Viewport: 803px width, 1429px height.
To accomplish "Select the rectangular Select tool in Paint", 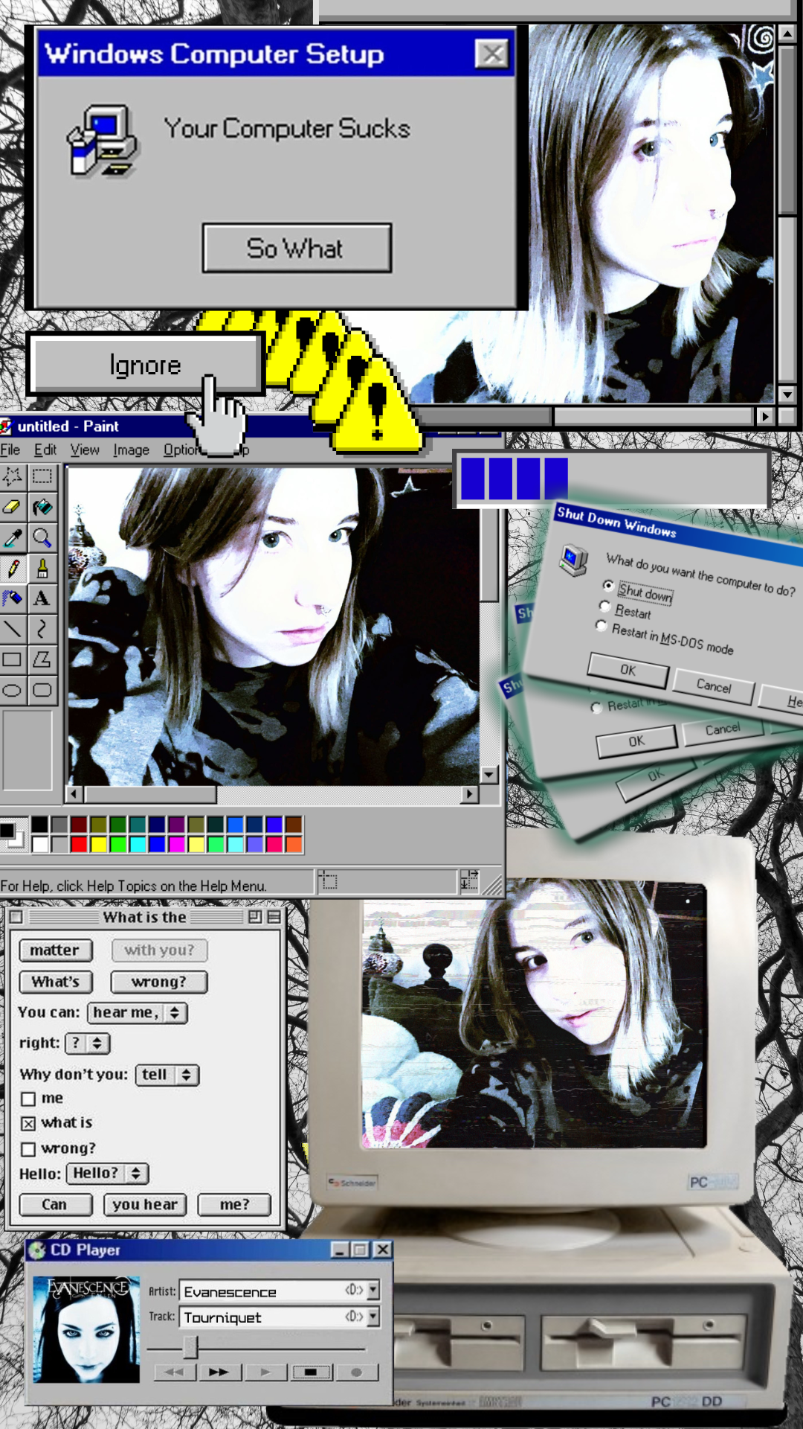I will tap(42, 477).
